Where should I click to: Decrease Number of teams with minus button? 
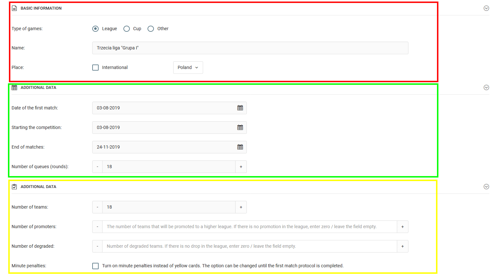click(x=97, y=207)
